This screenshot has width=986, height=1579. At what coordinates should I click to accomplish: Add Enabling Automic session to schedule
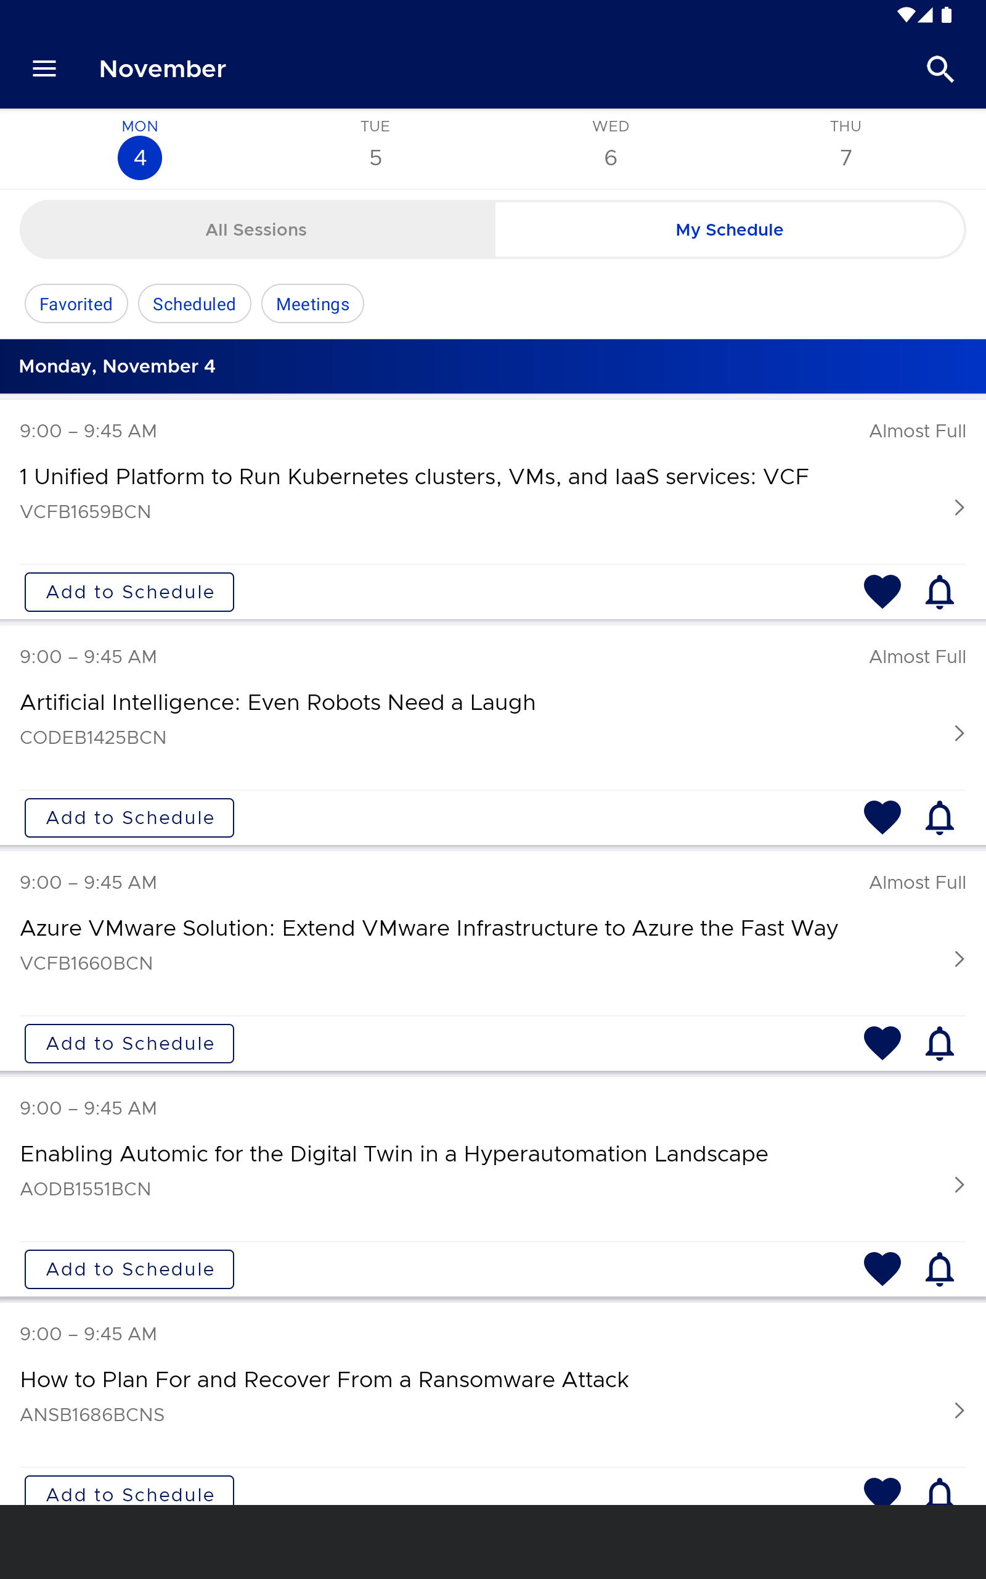(x=129, y=1269)
